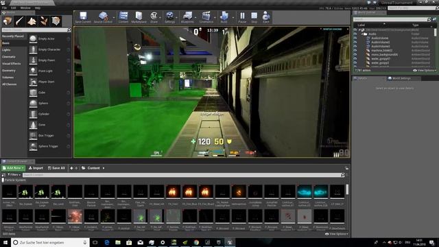Open the Window menu

pyautogui.click(x=25, y=8)
